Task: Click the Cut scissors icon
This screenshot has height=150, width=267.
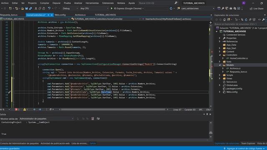Action: coord(36,8)
